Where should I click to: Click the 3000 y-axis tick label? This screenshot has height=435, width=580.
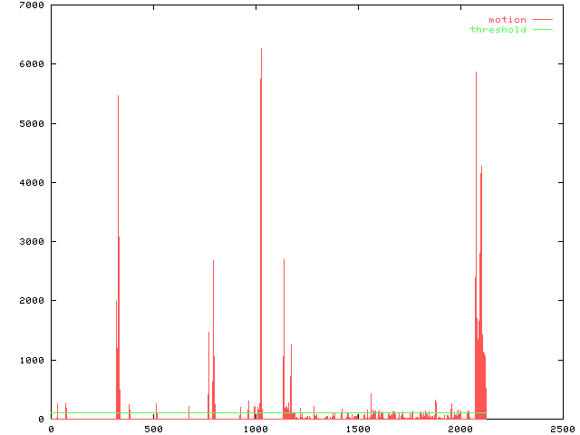click(31, 242)
